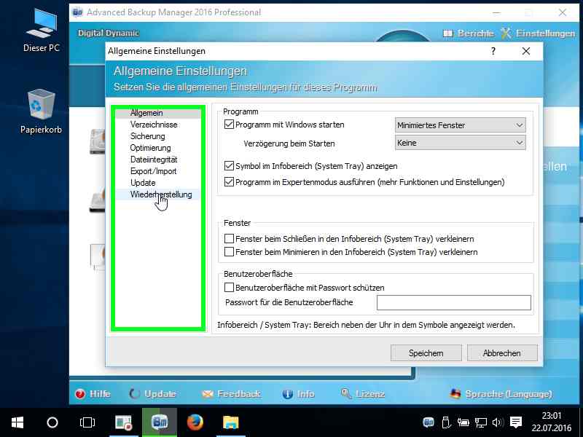Toggle Programm im Expertenmodus ausführen checkbox
The width and height of the screenshot is (583, 437).
pos(229,181)
